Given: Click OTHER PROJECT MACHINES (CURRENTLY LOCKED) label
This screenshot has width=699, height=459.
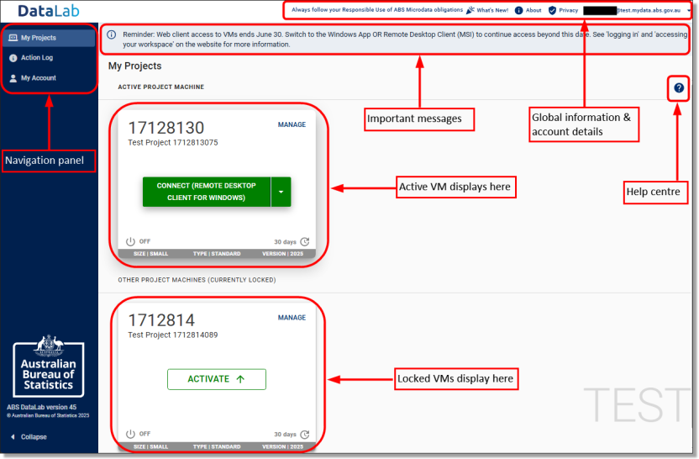Looking at the screenshot, I should pyautogui.click(x=197, y=280).
